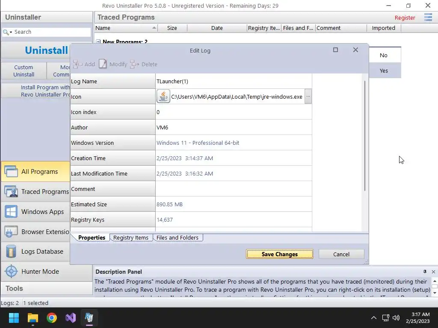This screenshot has height=328, width=438.
Task: Click Registry Keys value 14,637
Action: (x=165, y=220)
